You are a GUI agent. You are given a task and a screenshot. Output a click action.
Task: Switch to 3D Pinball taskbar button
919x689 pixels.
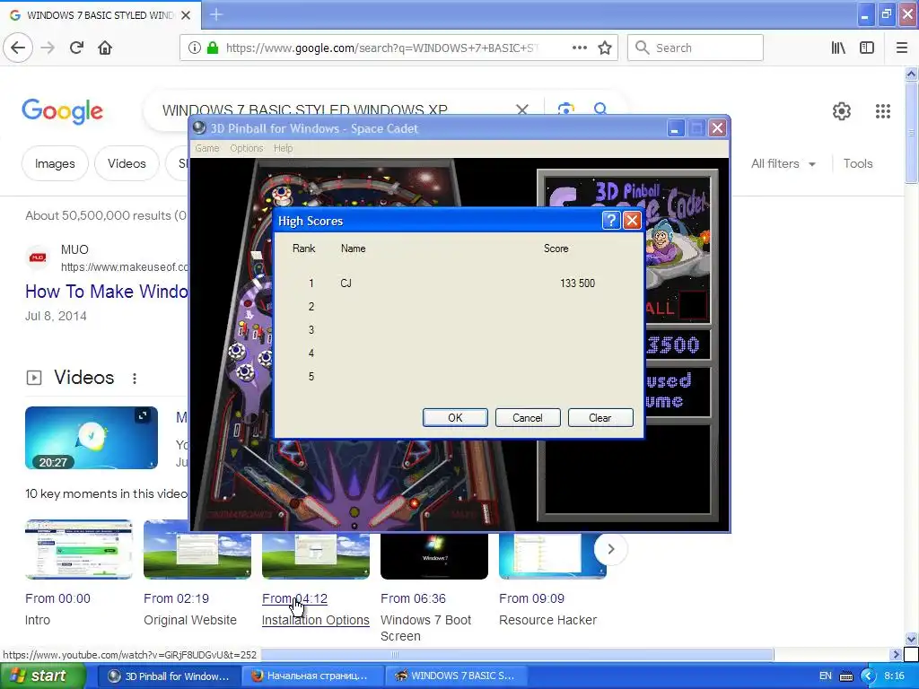click(170, 676)
